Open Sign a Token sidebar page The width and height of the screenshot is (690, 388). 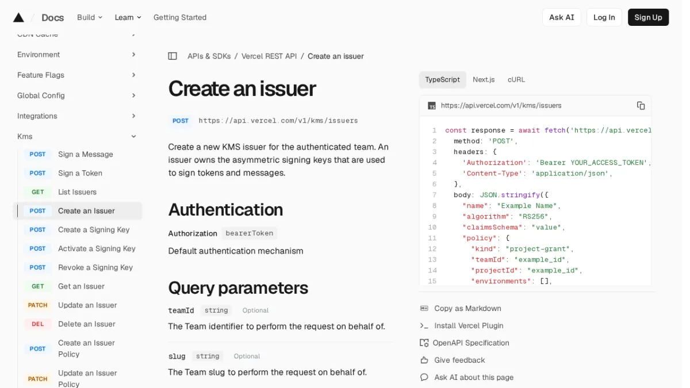tap(80, 174)
